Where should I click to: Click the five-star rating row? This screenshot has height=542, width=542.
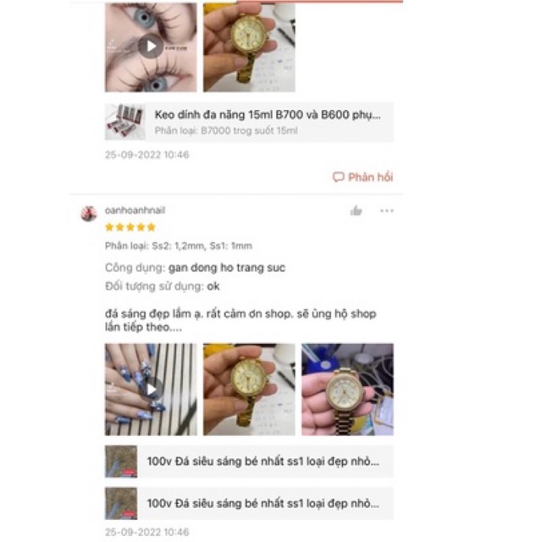(130, 227)
